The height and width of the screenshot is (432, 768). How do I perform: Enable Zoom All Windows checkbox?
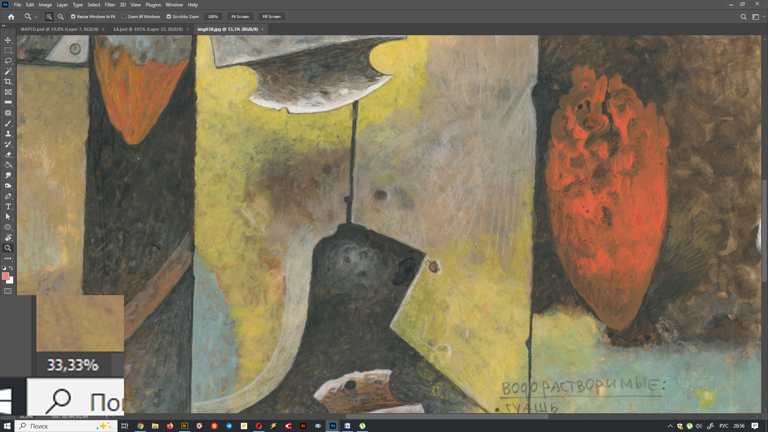pyautogui.click(x=124, y=17)
